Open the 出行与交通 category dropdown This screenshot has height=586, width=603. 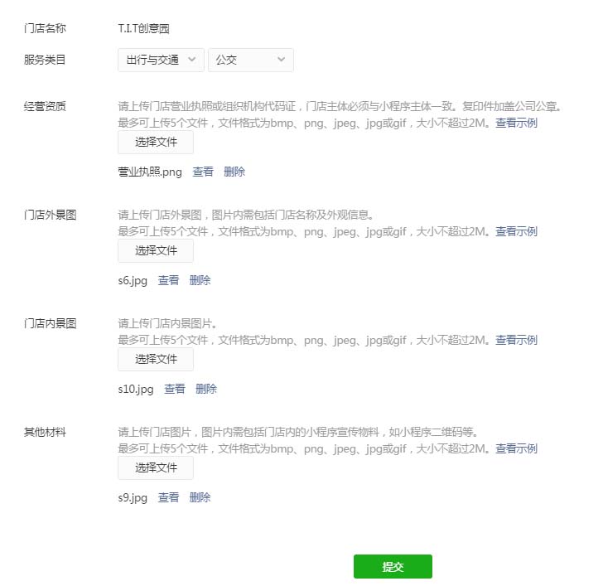tap(161, 60)
